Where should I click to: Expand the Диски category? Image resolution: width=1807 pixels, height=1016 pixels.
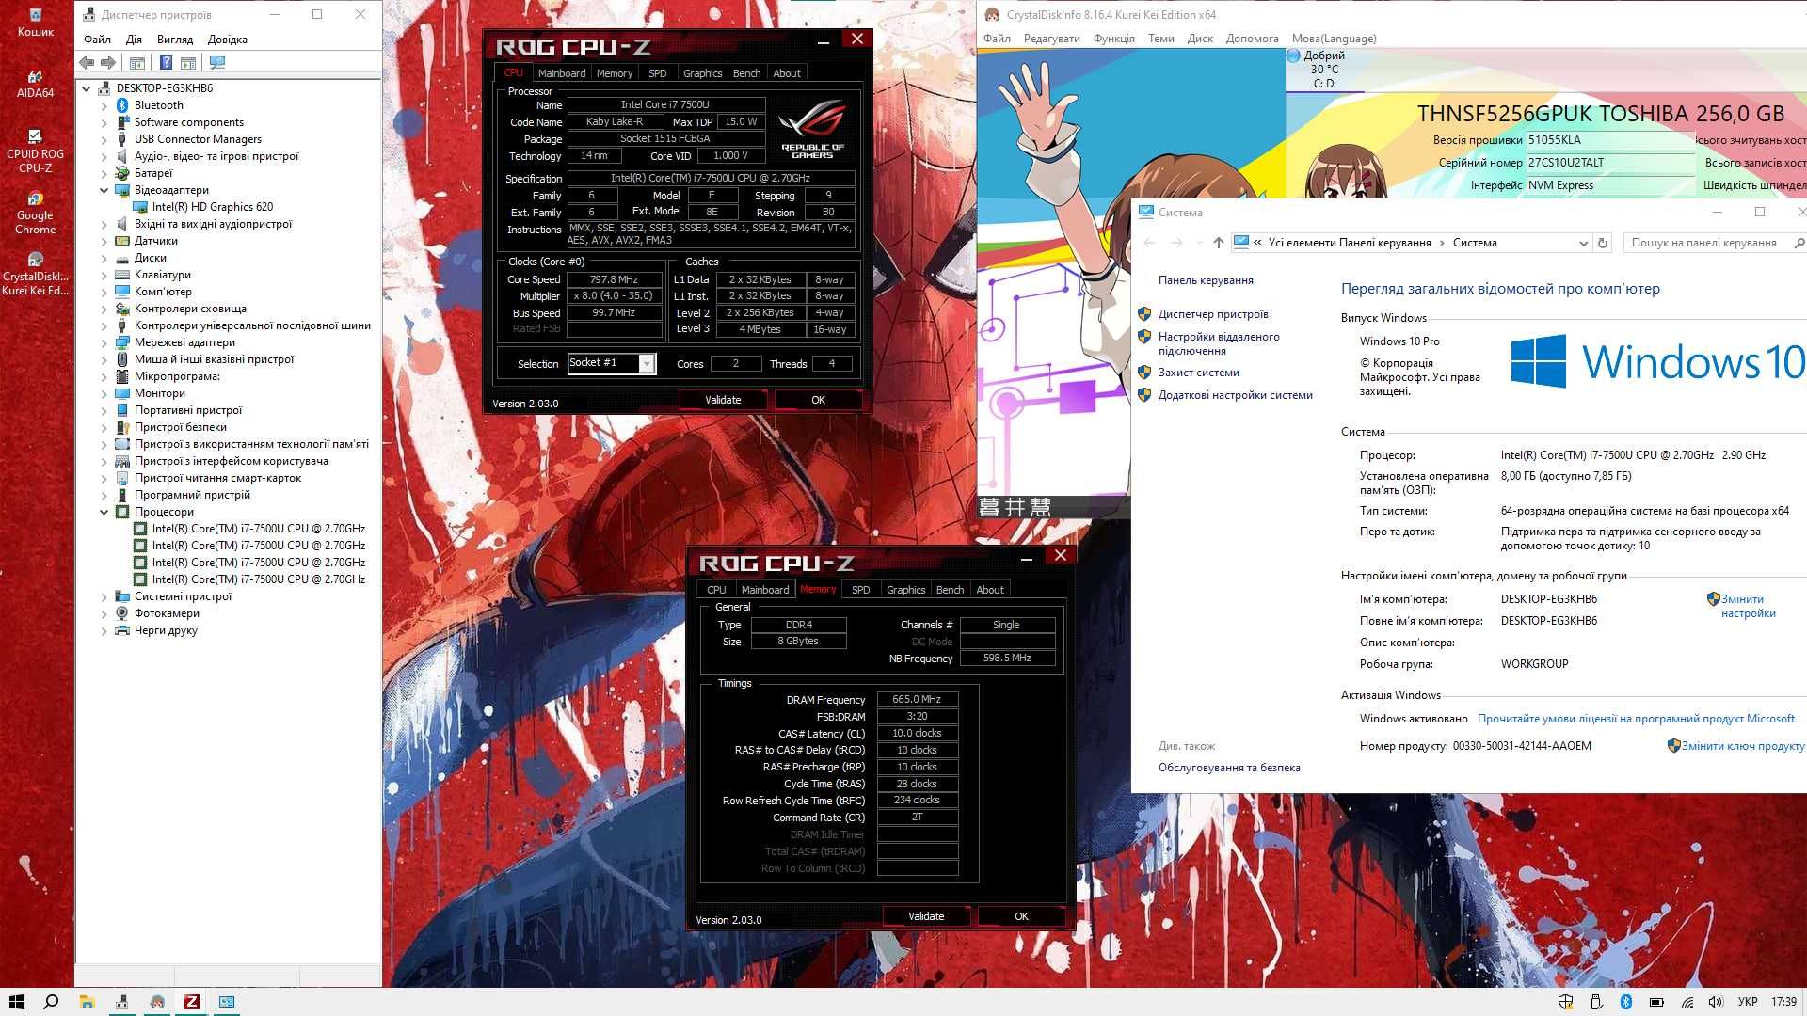[104, 258]
